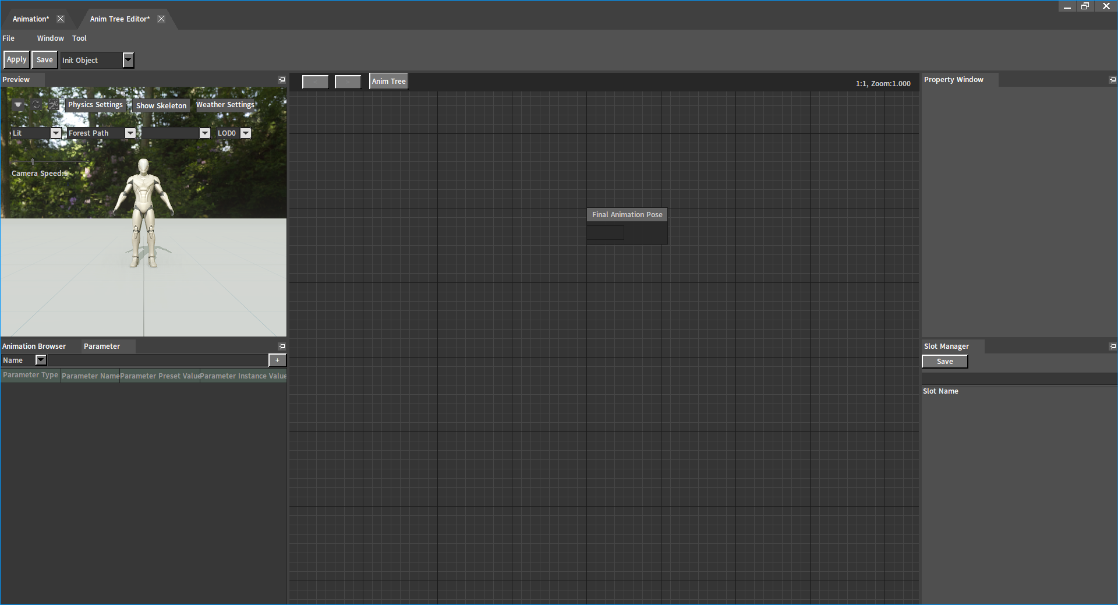Navigate forward in the graph history
Viewport: 1118px width, 605px height.
coord(348,82)
